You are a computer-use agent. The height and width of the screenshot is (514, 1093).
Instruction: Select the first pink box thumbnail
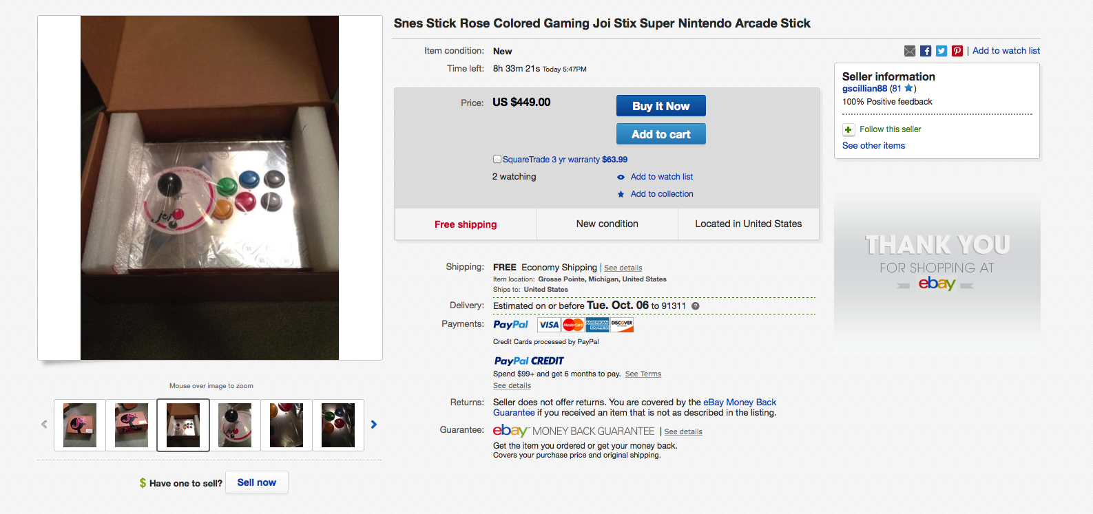click(x=80, y=425)
